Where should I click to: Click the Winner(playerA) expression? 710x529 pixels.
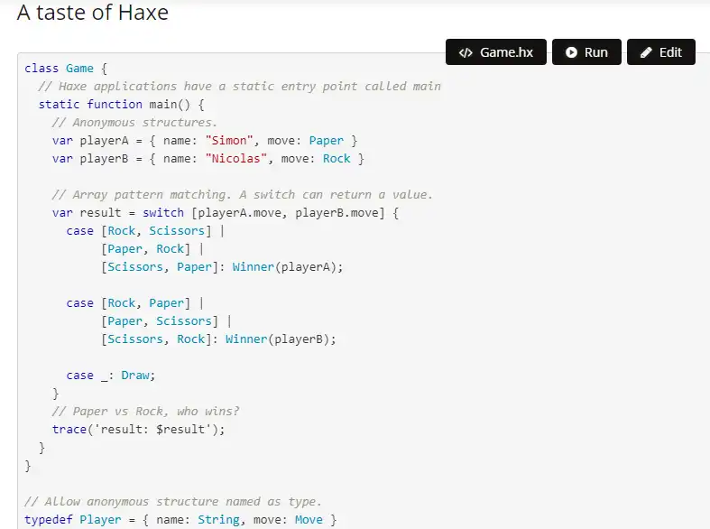pos(288,266)
